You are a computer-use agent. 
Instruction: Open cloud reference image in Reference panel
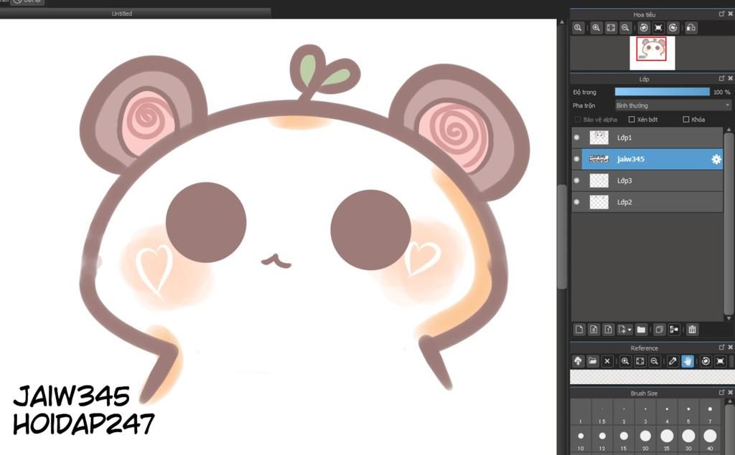pos(578,361)
